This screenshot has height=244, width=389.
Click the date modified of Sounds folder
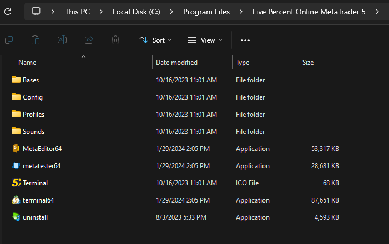(x=186, y=131)
